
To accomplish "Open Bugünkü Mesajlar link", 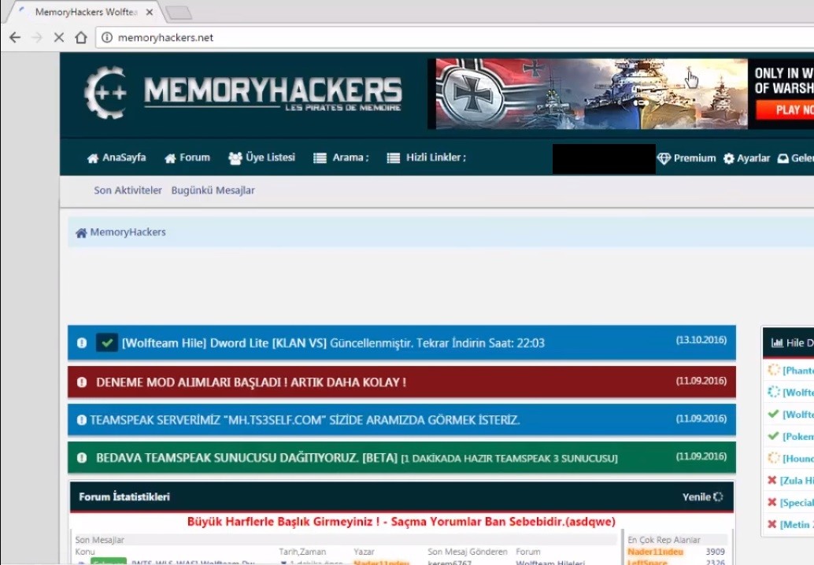I will tap(213, 190).
